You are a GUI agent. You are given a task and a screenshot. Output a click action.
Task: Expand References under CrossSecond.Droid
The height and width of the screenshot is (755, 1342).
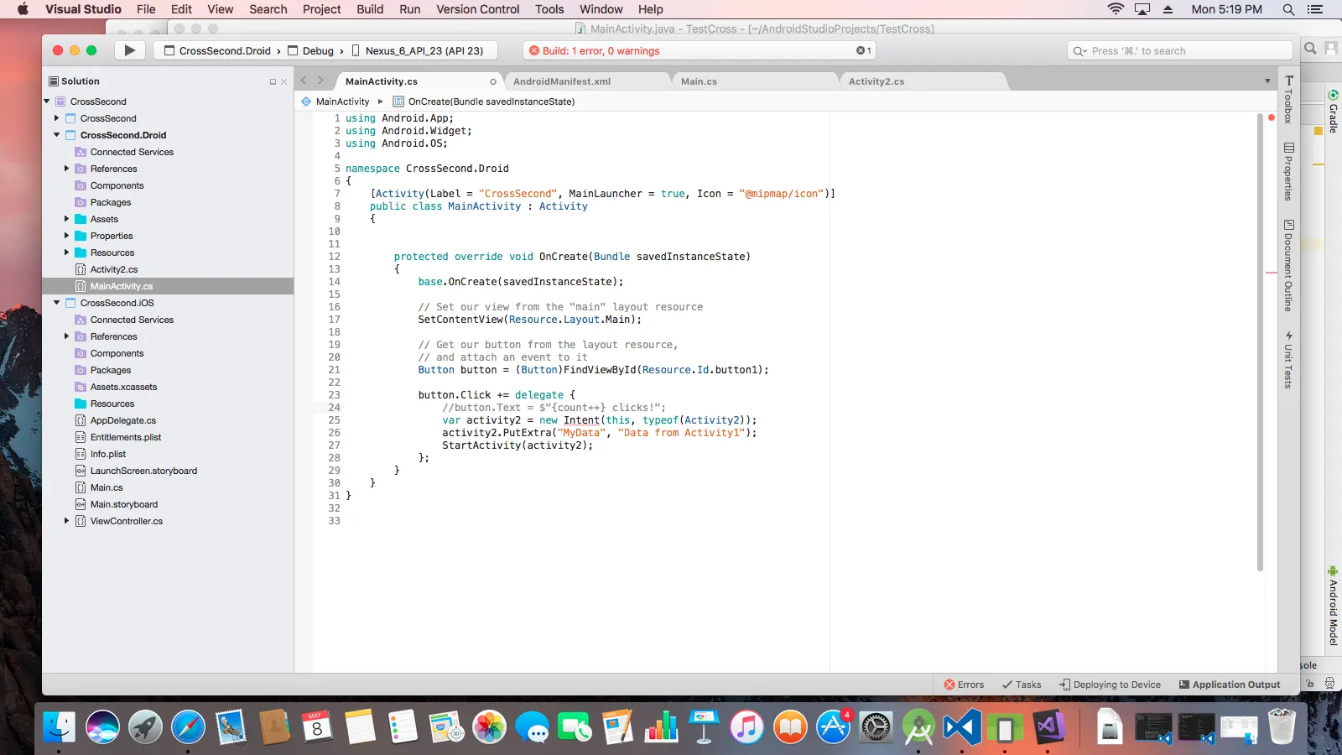pos(67,169)
